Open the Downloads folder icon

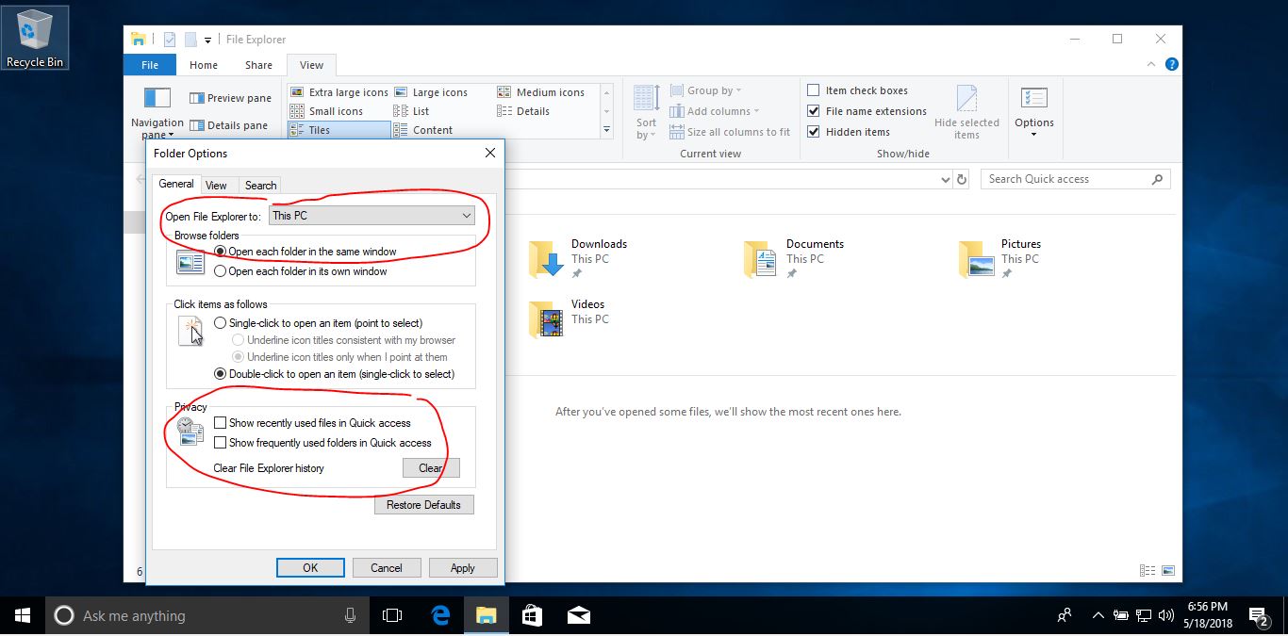546,259
